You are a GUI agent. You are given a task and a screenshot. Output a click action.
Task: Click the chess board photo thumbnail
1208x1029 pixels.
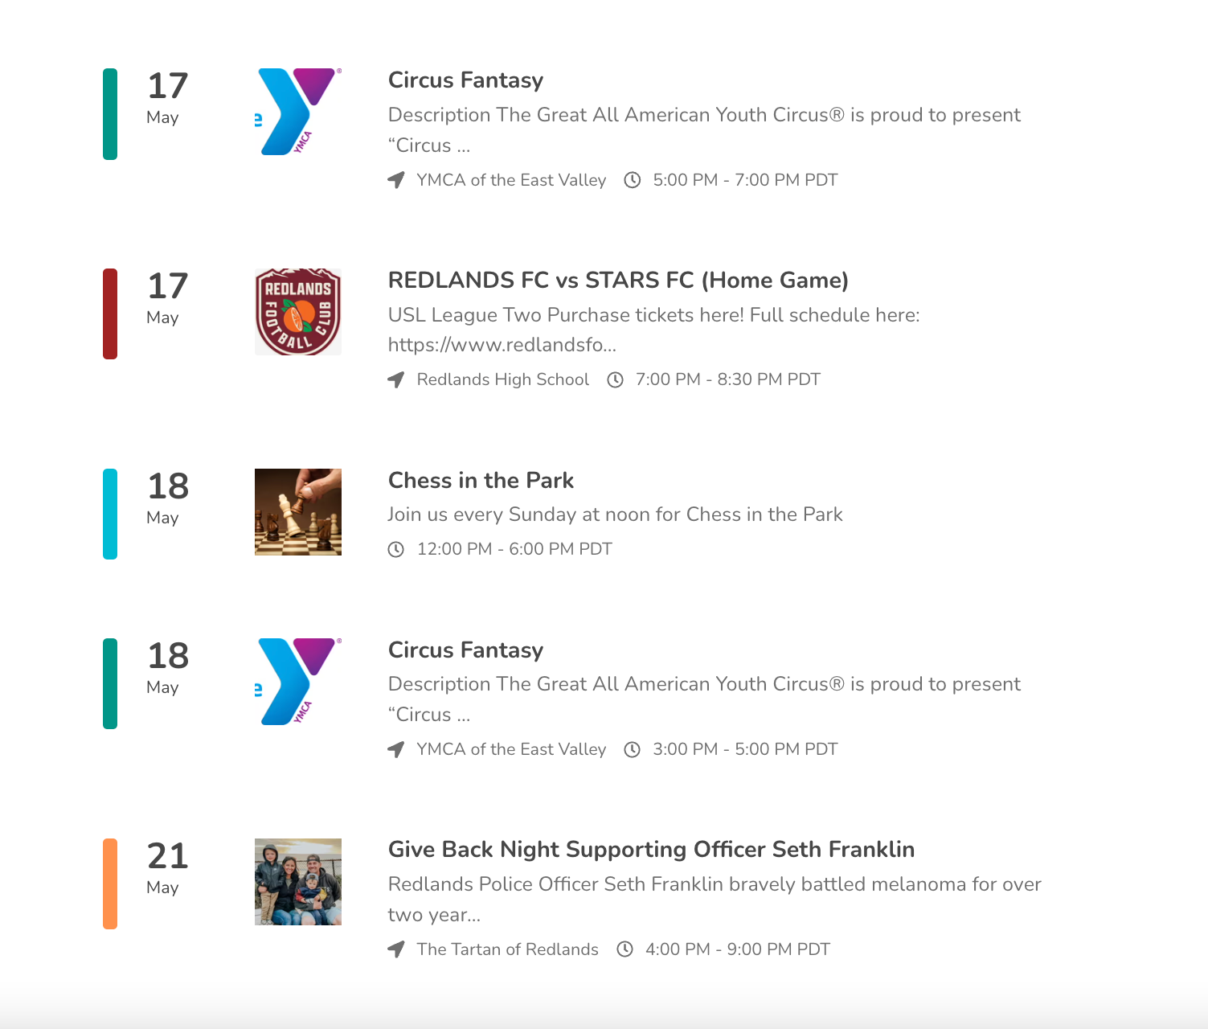[x=298, y=512]
